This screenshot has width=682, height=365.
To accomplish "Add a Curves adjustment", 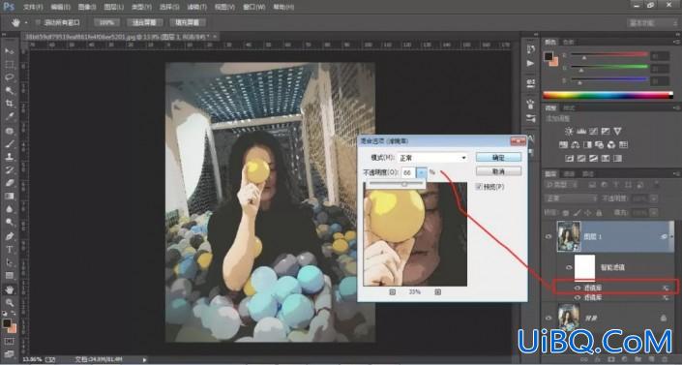I will pos(593,131).
